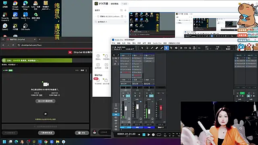258x145 pixels.
Task: Select the Bend tool next to Mute tool
Action: coord(171,48)
